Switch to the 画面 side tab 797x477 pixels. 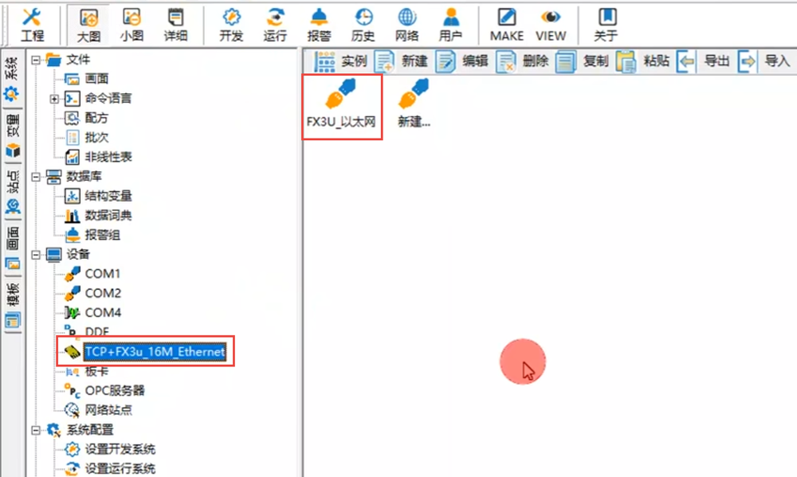[12, 248]
